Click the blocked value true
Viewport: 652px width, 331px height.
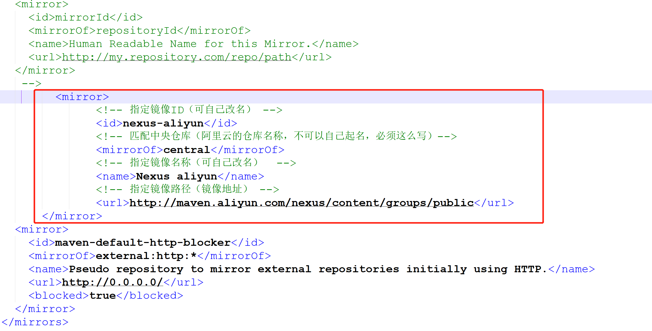point(102,296)
